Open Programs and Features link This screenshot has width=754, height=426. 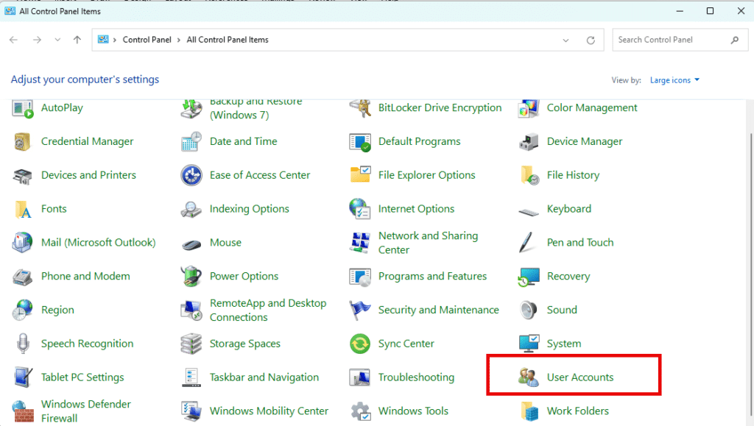click(432, 276)
